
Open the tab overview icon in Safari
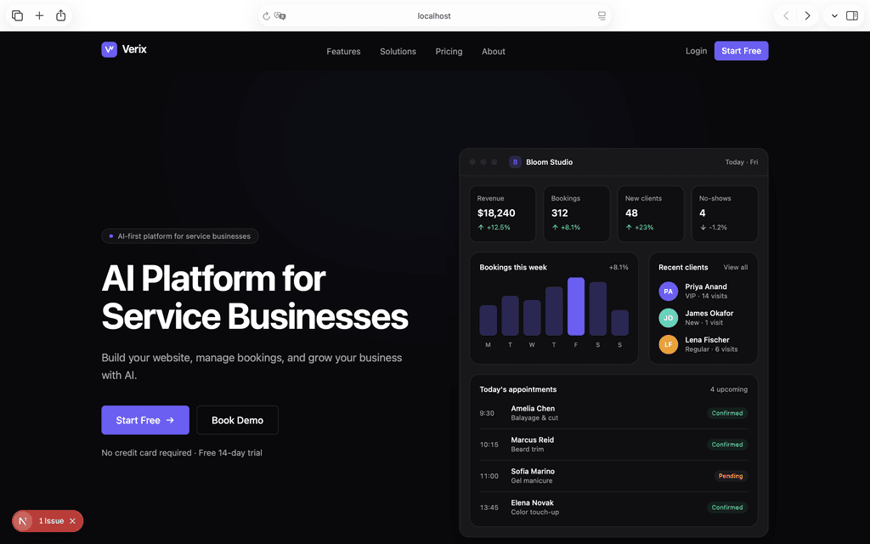click(17, 15)
